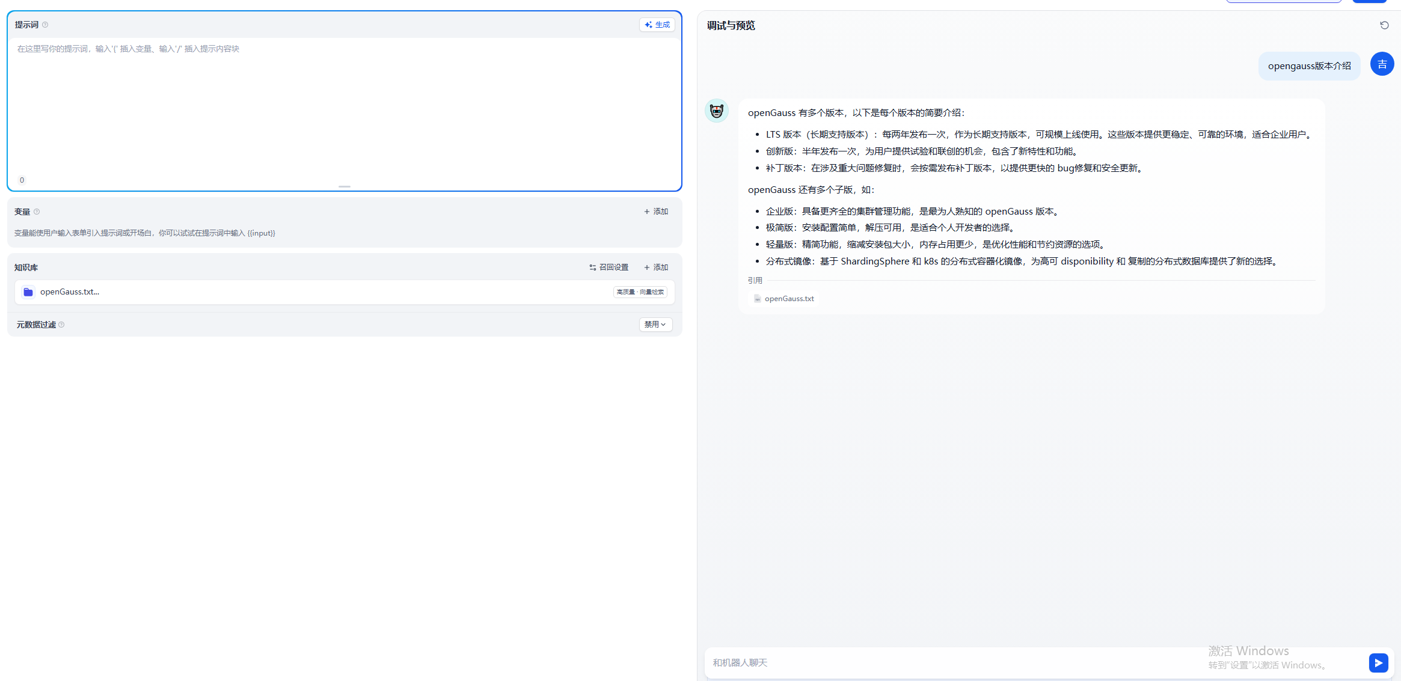This screenshot has height=681, width=1401.
Task: Add a new variable with 添加
Action: pos(656,212)
